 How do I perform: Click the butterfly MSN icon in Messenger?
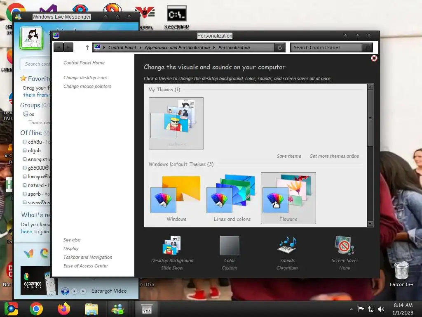[x=29, y=253]
